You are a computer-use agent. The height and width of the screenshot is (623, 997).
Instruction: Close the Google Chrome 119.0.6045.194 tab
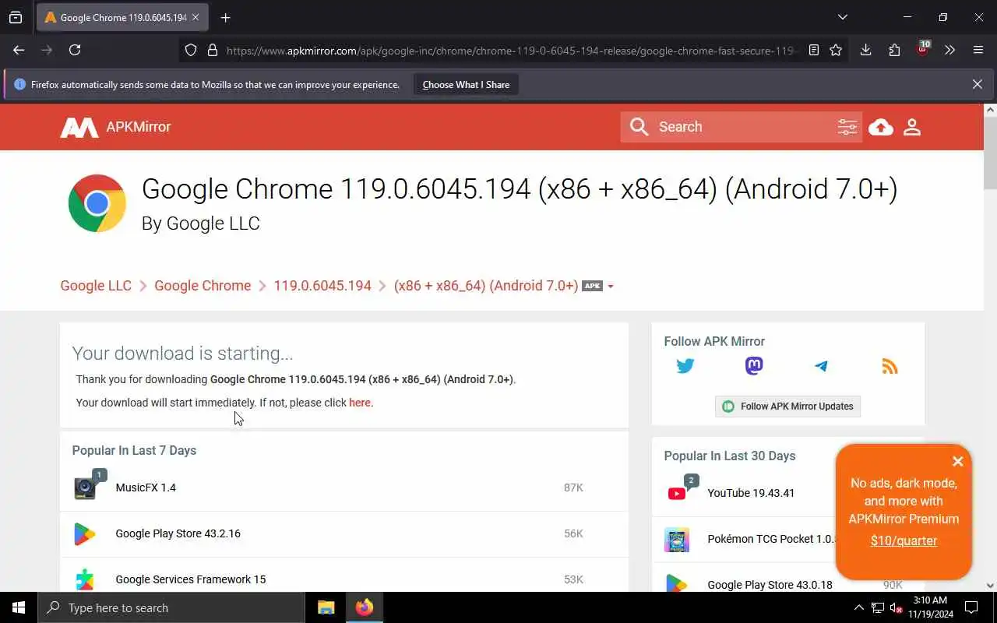pyautogui.click(x=196, y=17)
